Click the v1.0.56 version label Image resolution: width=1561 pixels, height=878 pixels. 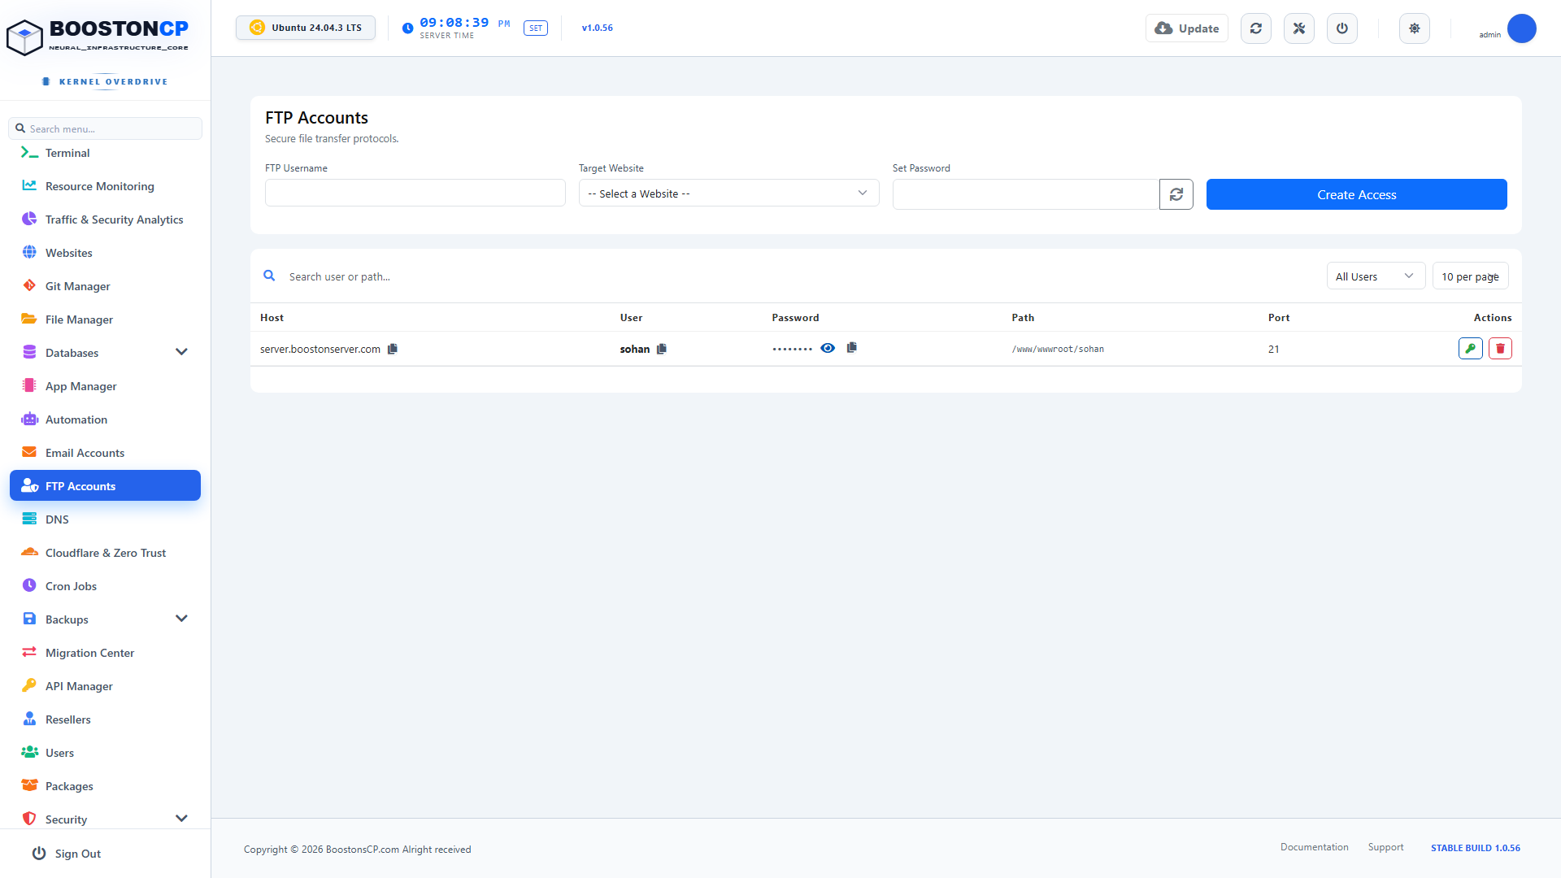click(597, 28)
